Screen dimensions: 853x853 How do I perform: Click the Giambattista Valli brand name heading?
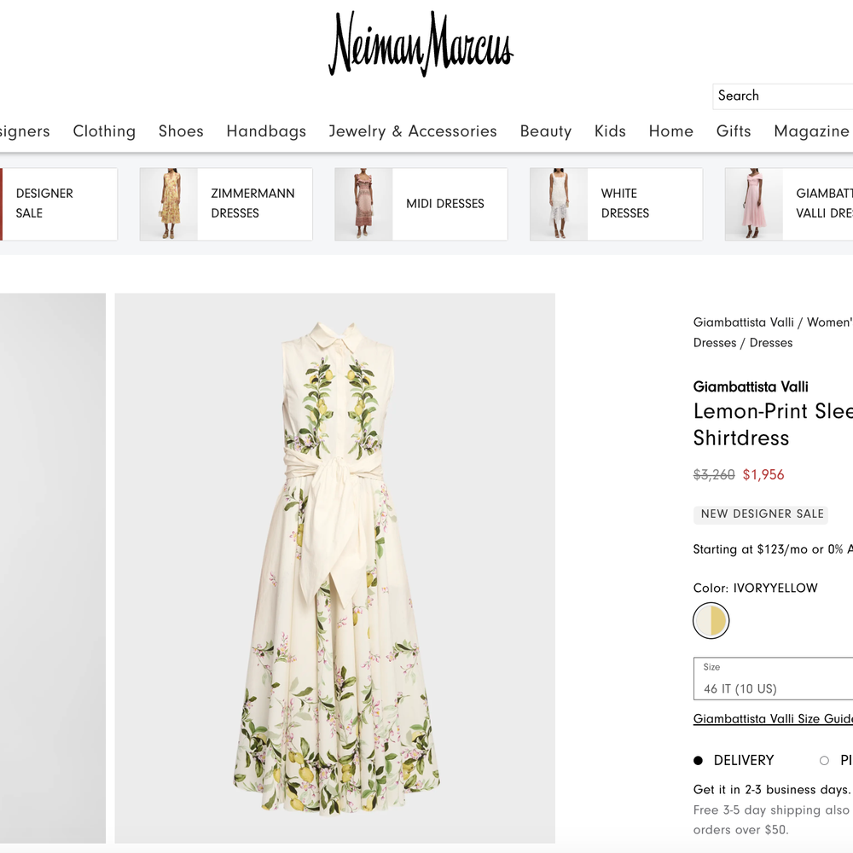click(x=750, y=386)
